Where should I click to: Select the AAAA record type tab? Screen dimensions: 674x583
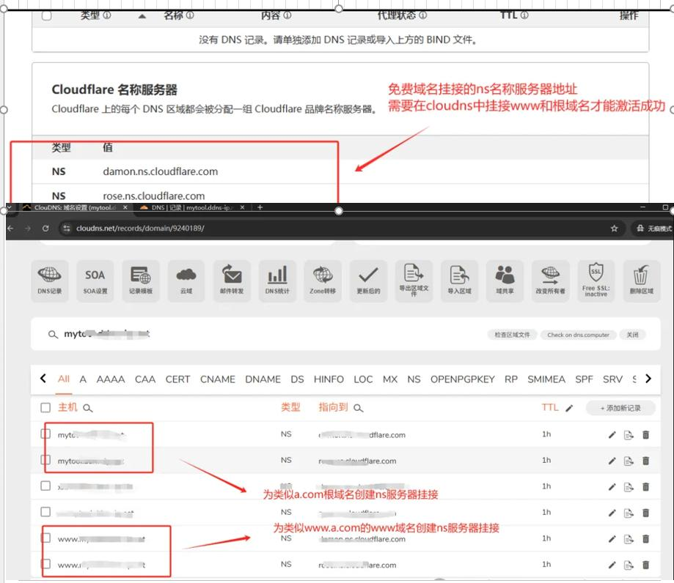point(111,379)
